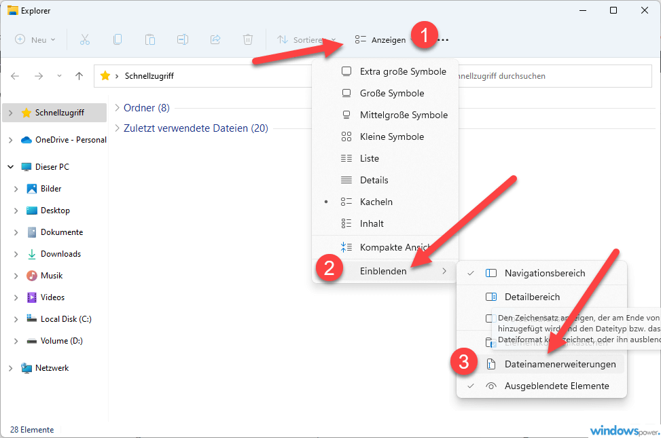Toggle Detailbereich pane option
This screenshot has width=661, height=438.
[541, 297]
